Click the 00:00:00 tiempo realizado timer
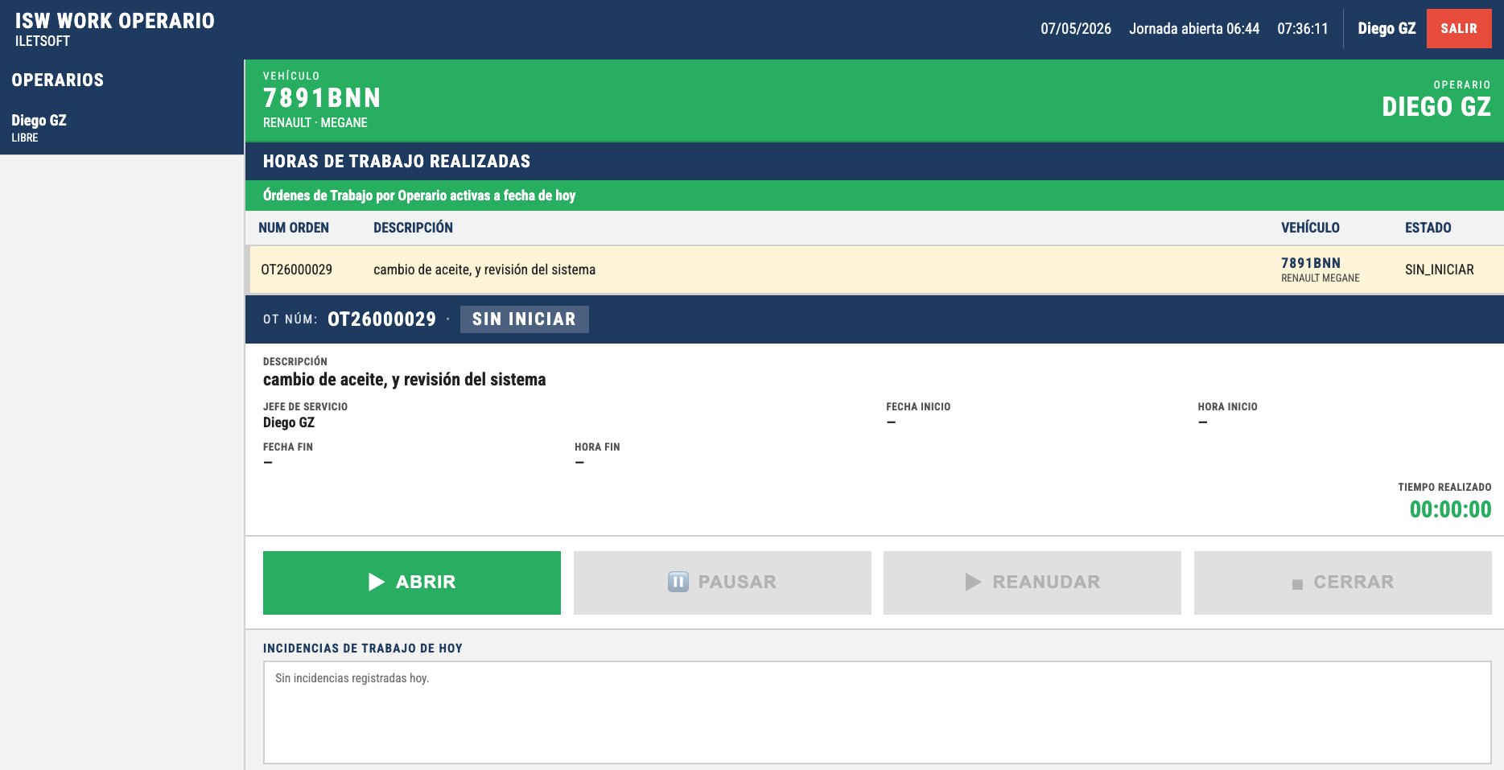Screen dimensions: 1504x770 pos(1450,509)
